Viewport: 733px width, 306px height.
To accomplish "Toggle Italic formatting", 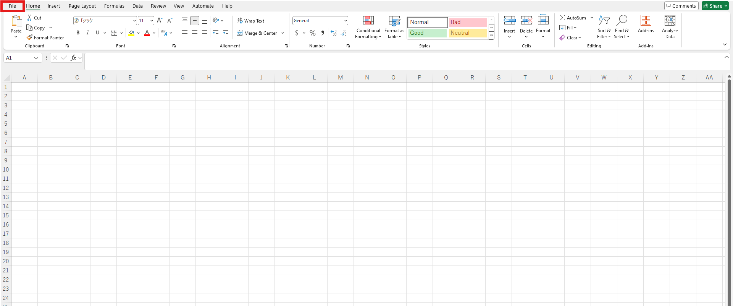I will click(x=88, y=33).
